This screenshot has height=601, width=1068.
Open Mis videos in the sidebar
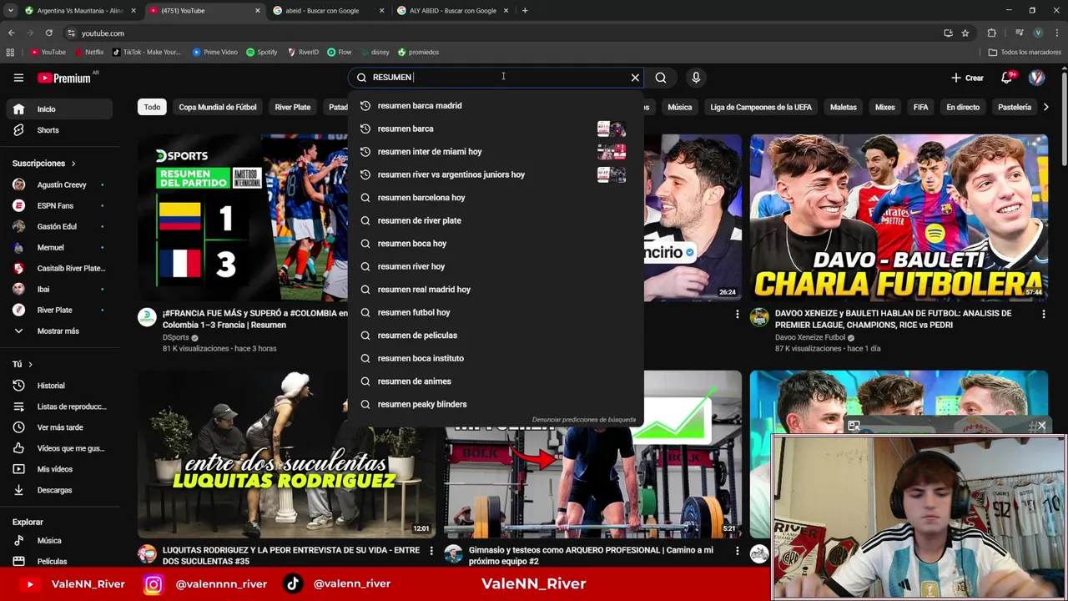pyautogui.click(x=58, y=469)
